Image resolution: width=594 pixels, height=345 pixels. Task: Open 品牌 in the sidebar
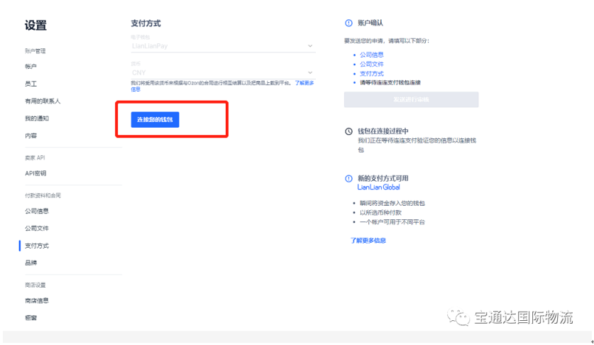pos(31,263)
